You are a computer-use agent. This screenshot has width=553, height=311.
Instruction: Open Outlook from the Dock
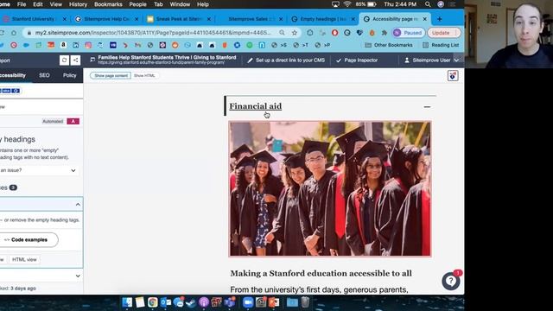166,302
